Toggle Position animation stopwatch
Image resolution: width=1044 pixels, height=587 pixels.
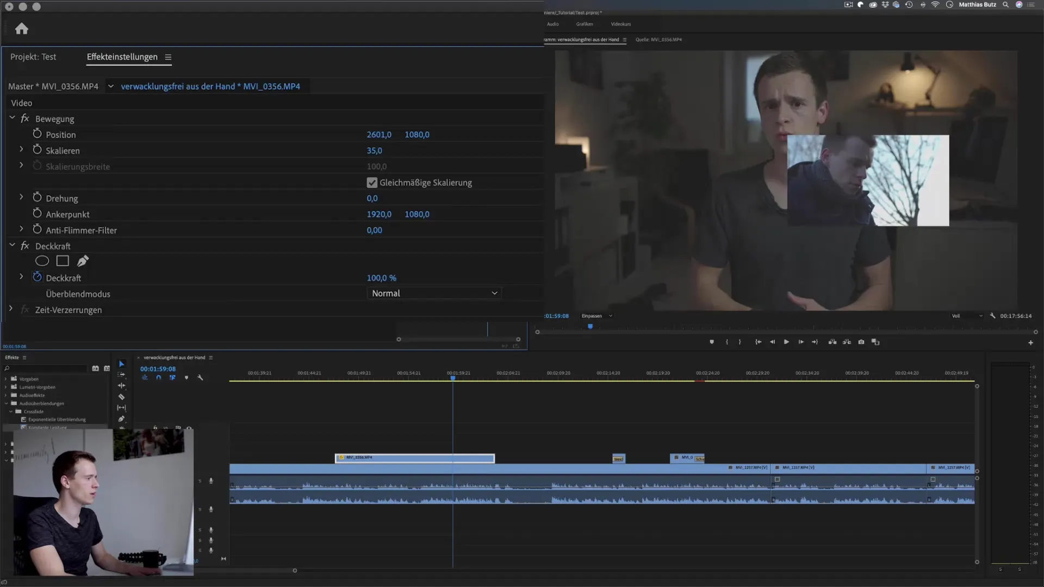pos(37,134)
